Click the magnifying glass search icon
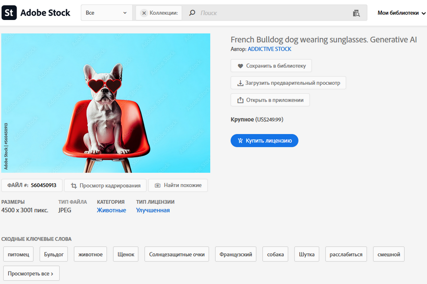The image size is (427, 284). [x=192, y=13]
